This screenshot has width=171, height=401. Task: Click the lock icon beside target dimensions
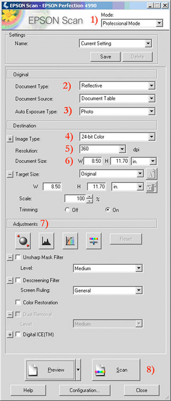coord(151,187)
